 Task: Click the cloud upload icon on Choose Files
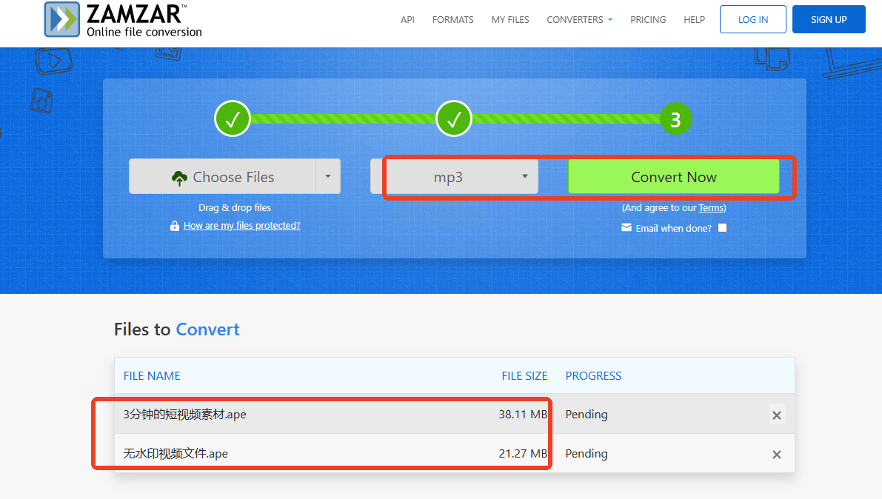(179, 178)
